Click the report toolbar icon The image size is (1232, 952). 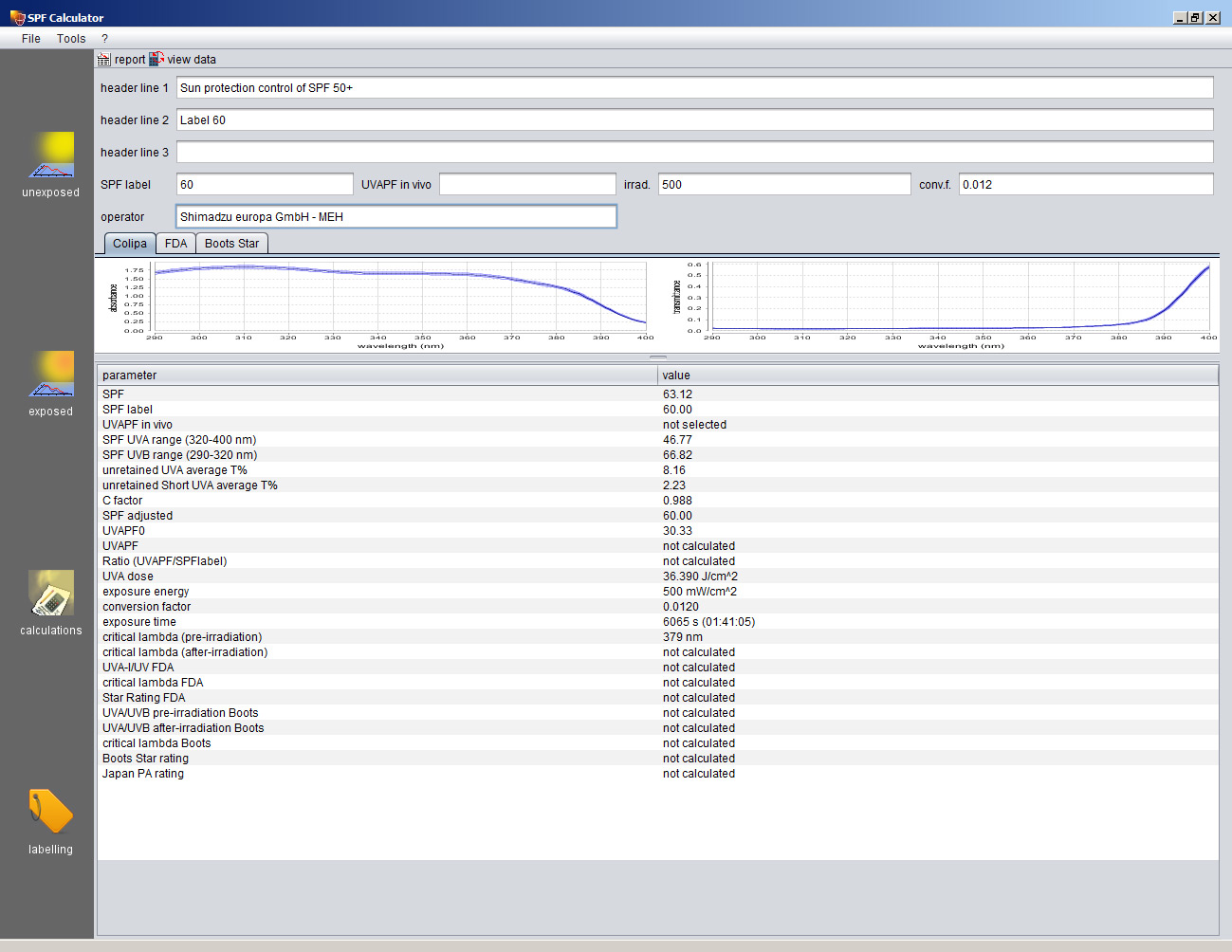(103, 60)
